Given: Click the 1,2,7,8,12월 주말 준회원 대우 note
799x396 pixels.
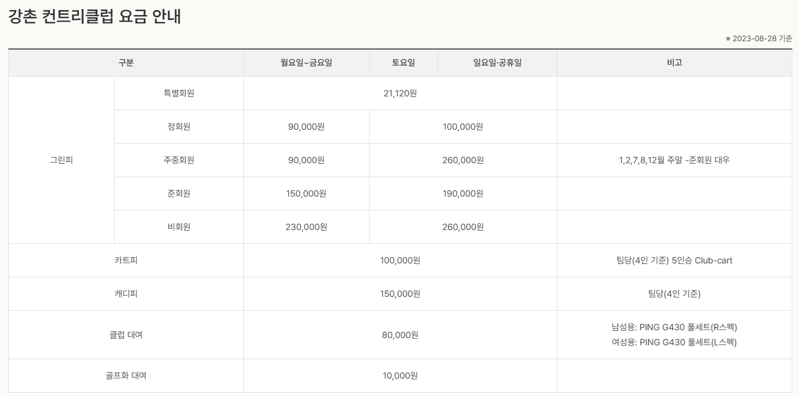Looking at the screenshot, I should tap(674, 160).
